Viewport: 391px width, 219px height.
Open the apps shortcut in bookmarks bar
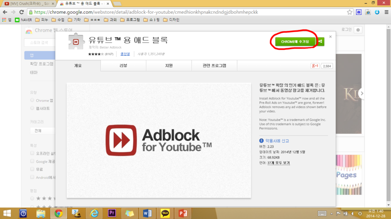pyautogui.click(x=7, y=19)
